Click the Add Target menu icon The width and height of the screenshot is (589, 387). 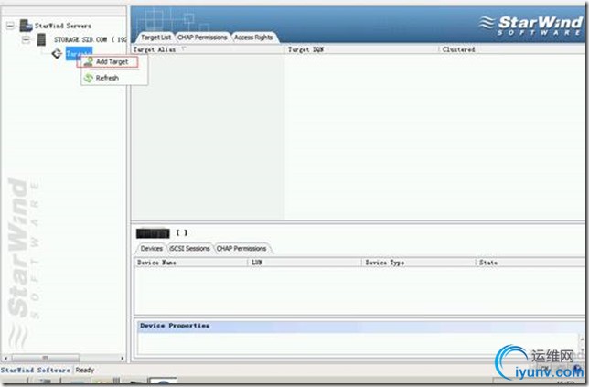[89, 61]
